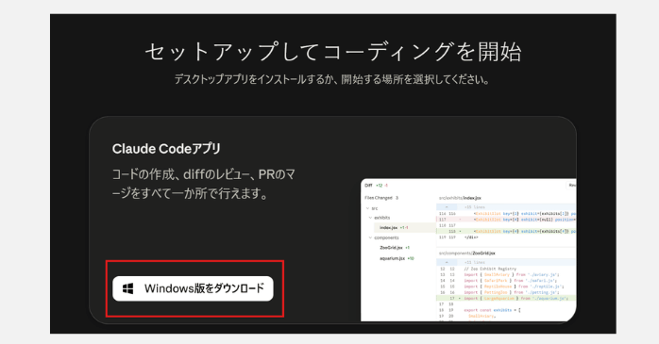The image size is (659, 344).
Task: Click the デスクトップアプリをインストール subtitle text
Action: (332, 79)
